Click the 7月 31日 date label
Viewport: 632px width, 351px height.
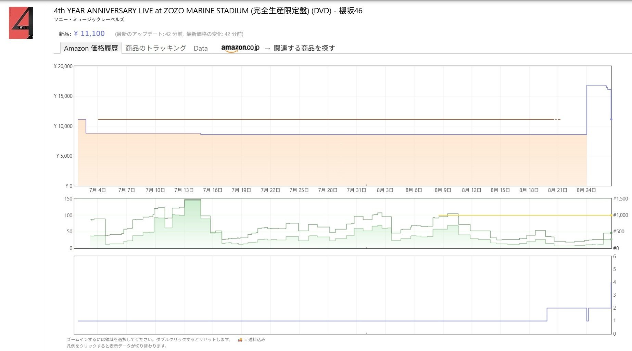coord(357,190)
